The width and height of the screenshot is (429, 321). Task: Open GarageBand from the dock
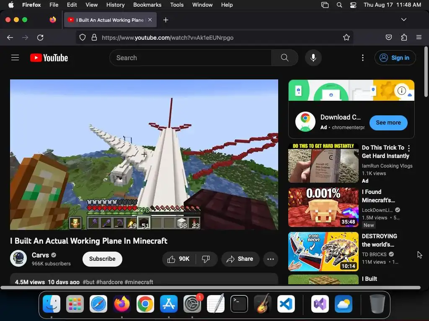tap(262, 304)
